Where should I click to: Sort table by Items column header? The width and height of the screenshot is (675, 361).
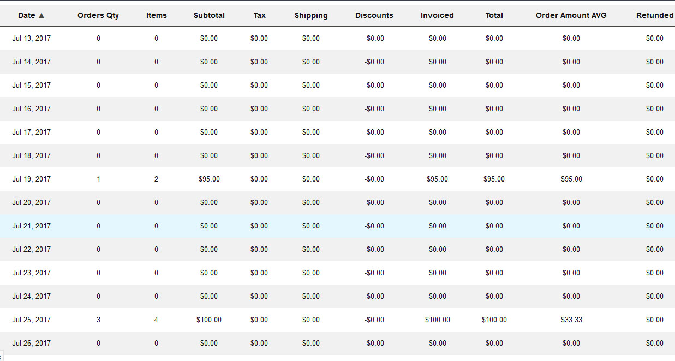coord(156,15)
